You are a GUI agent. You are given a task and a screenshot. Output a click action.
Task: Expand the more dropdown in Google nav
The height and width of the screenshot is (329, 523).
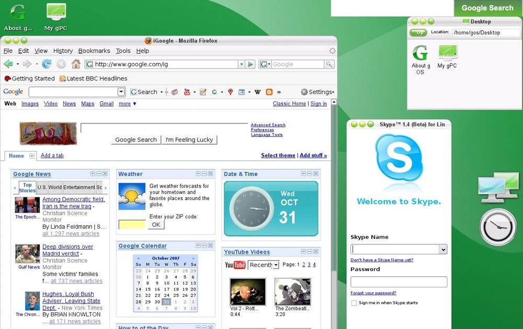tap(128, 104)
